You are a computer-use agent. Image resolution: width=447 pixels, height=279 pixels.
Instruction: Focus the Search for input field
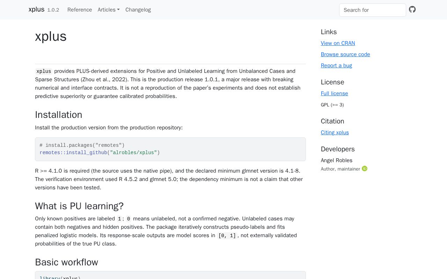click(373, 10)
